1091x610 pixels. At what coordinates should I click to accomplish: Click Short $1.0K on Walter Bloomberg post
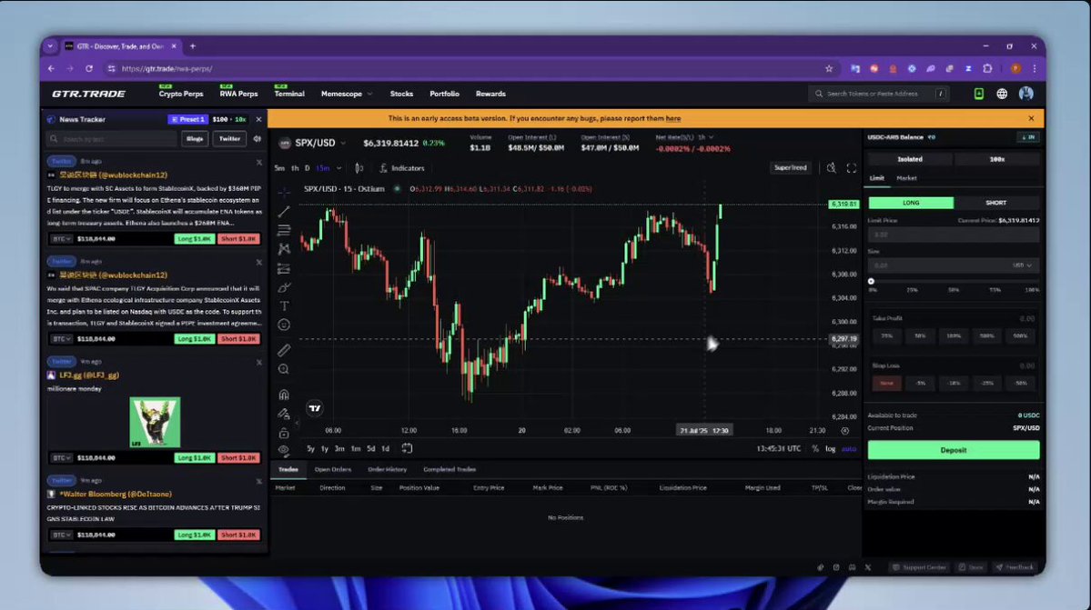(x=238, y=535)
